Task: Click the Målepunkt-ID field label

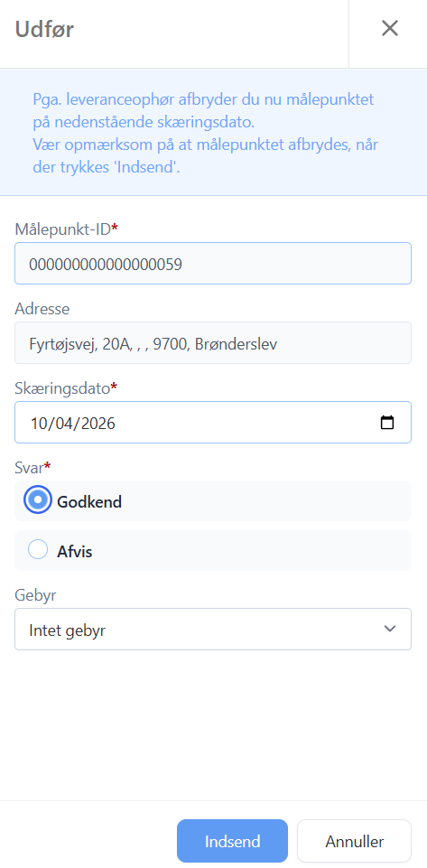Action: [67, 229]
